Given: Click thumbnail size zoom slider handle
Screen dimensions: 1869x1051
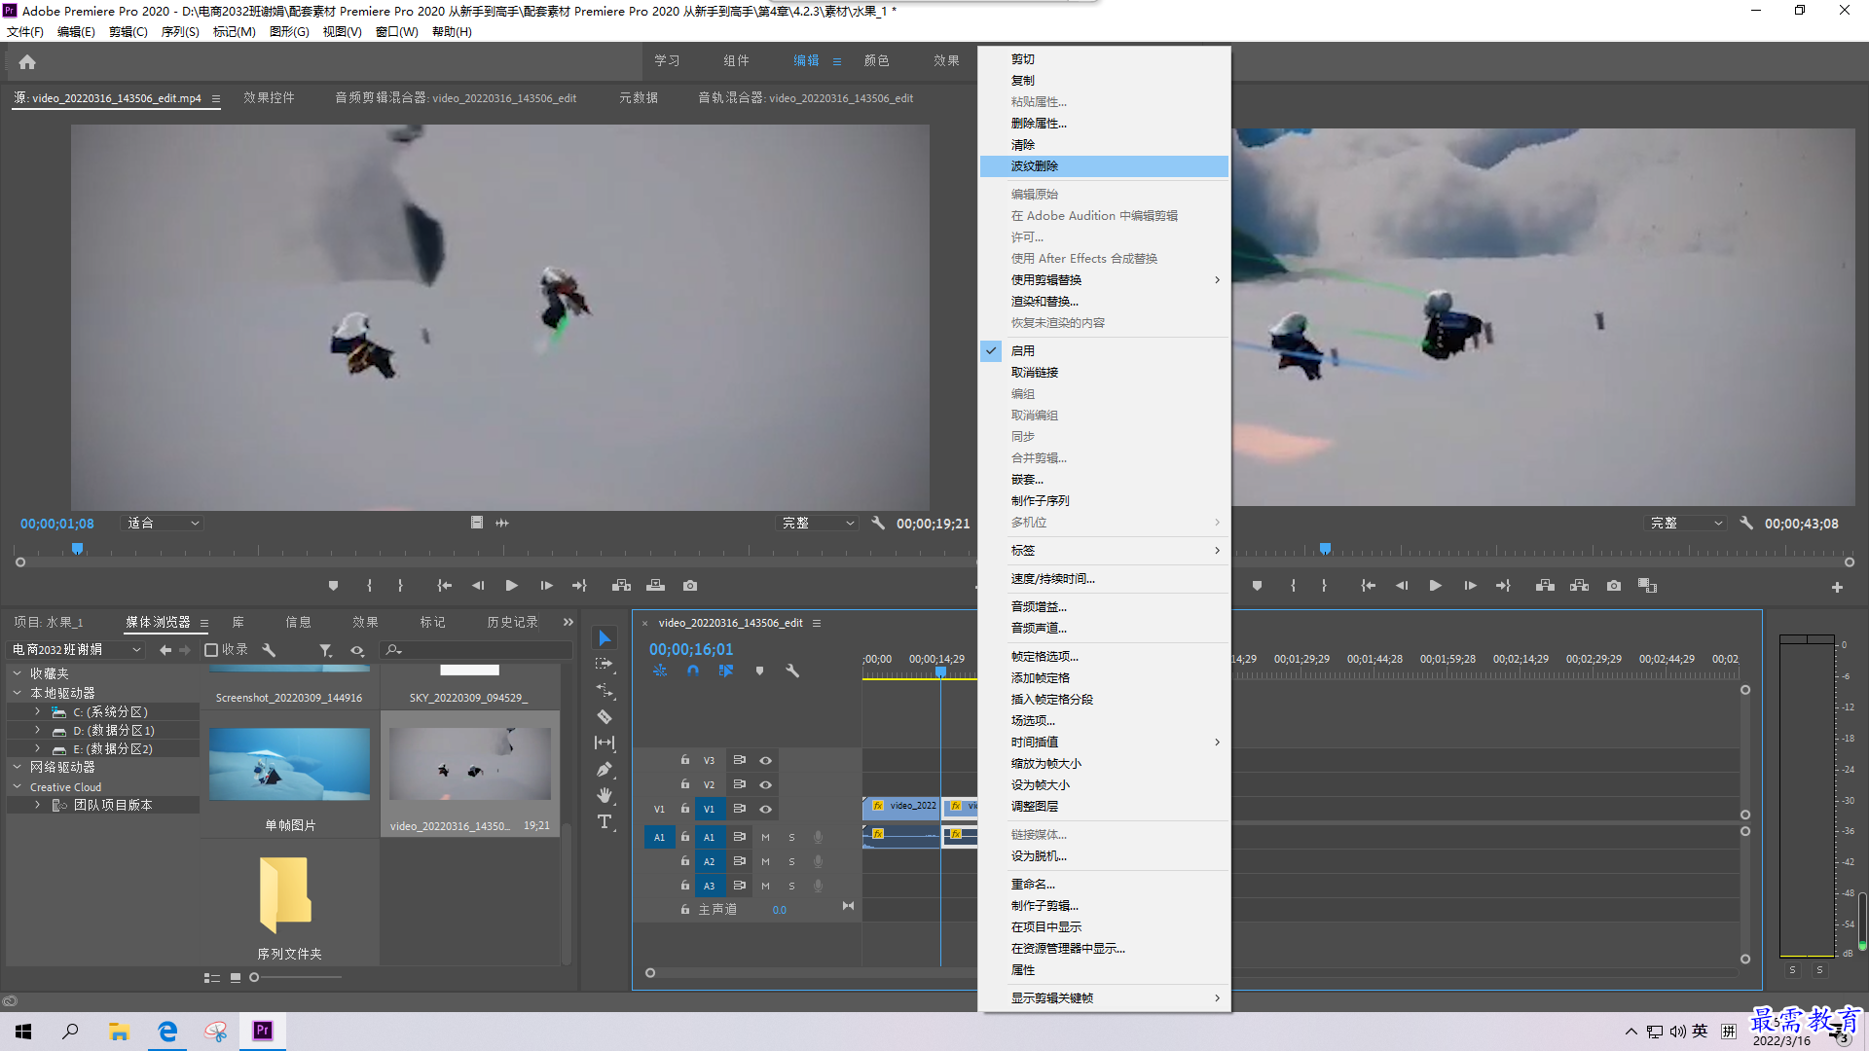Looking at the screenshot, I should tap(254, 977).
